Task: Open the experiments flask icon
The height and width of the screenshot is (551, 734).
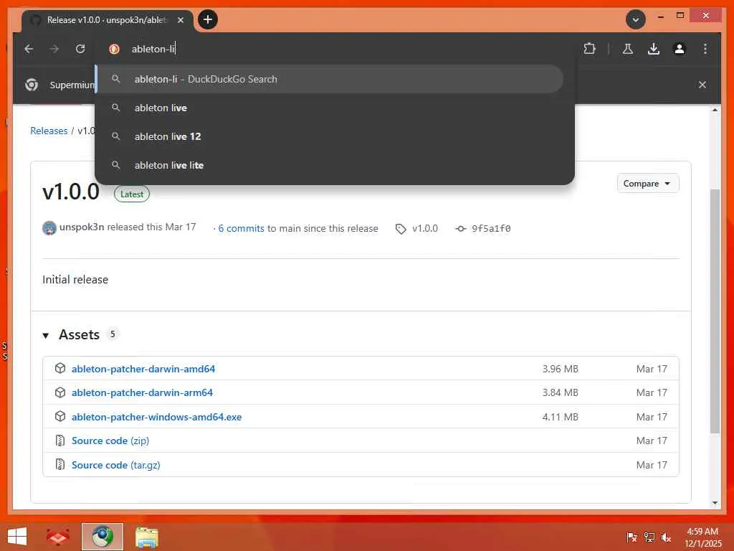Action: point(628,49)
